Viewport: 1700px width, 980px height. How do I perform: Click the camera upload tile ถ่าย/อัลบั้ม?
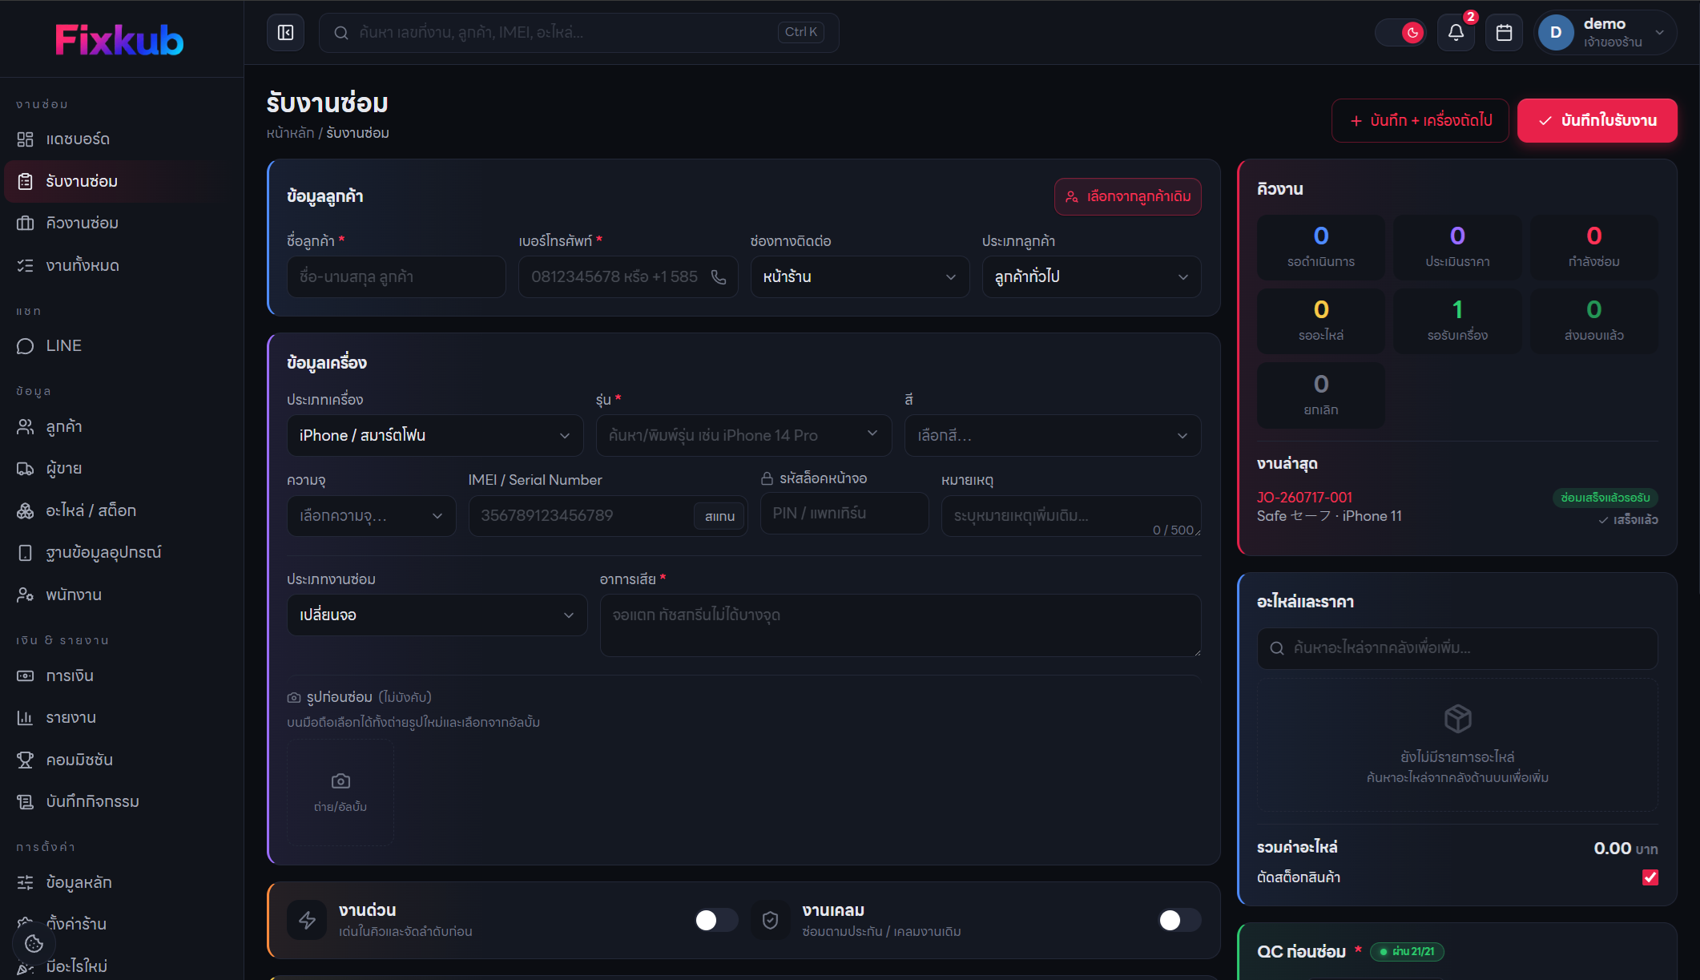pos(340,792)
